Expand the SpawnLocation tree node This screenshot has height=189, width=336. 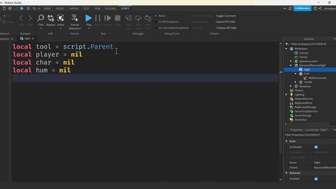click(x=291, y=61)
